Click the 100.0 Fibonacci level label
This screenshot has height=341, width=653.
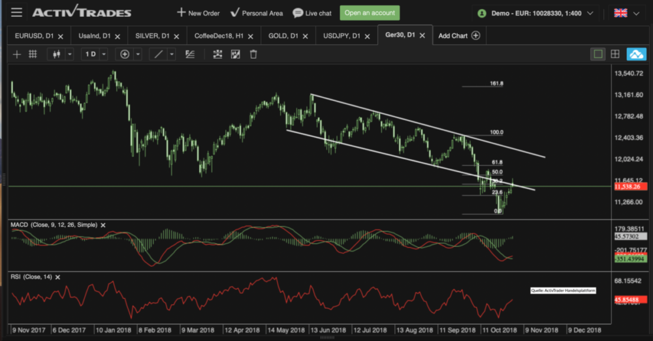[x=496, y=132]
